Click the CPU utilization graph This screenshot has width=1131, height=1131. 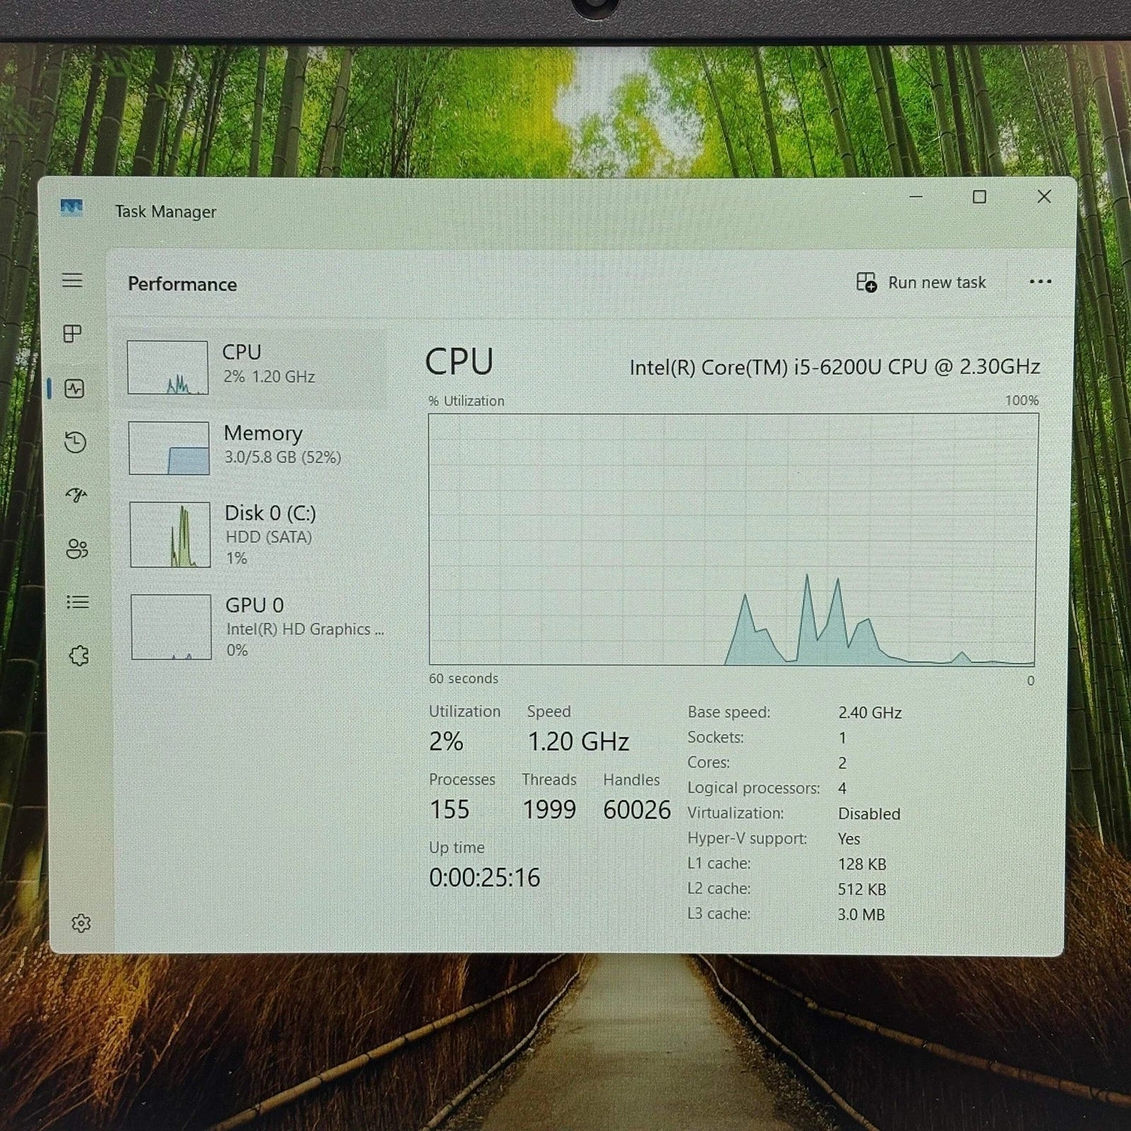pos(732,539)
